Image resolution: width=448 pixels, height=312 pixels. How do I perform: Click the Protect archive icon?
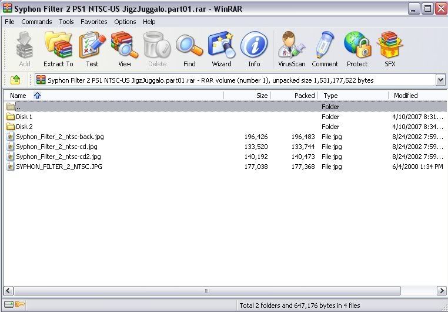[x=357, y=46]
